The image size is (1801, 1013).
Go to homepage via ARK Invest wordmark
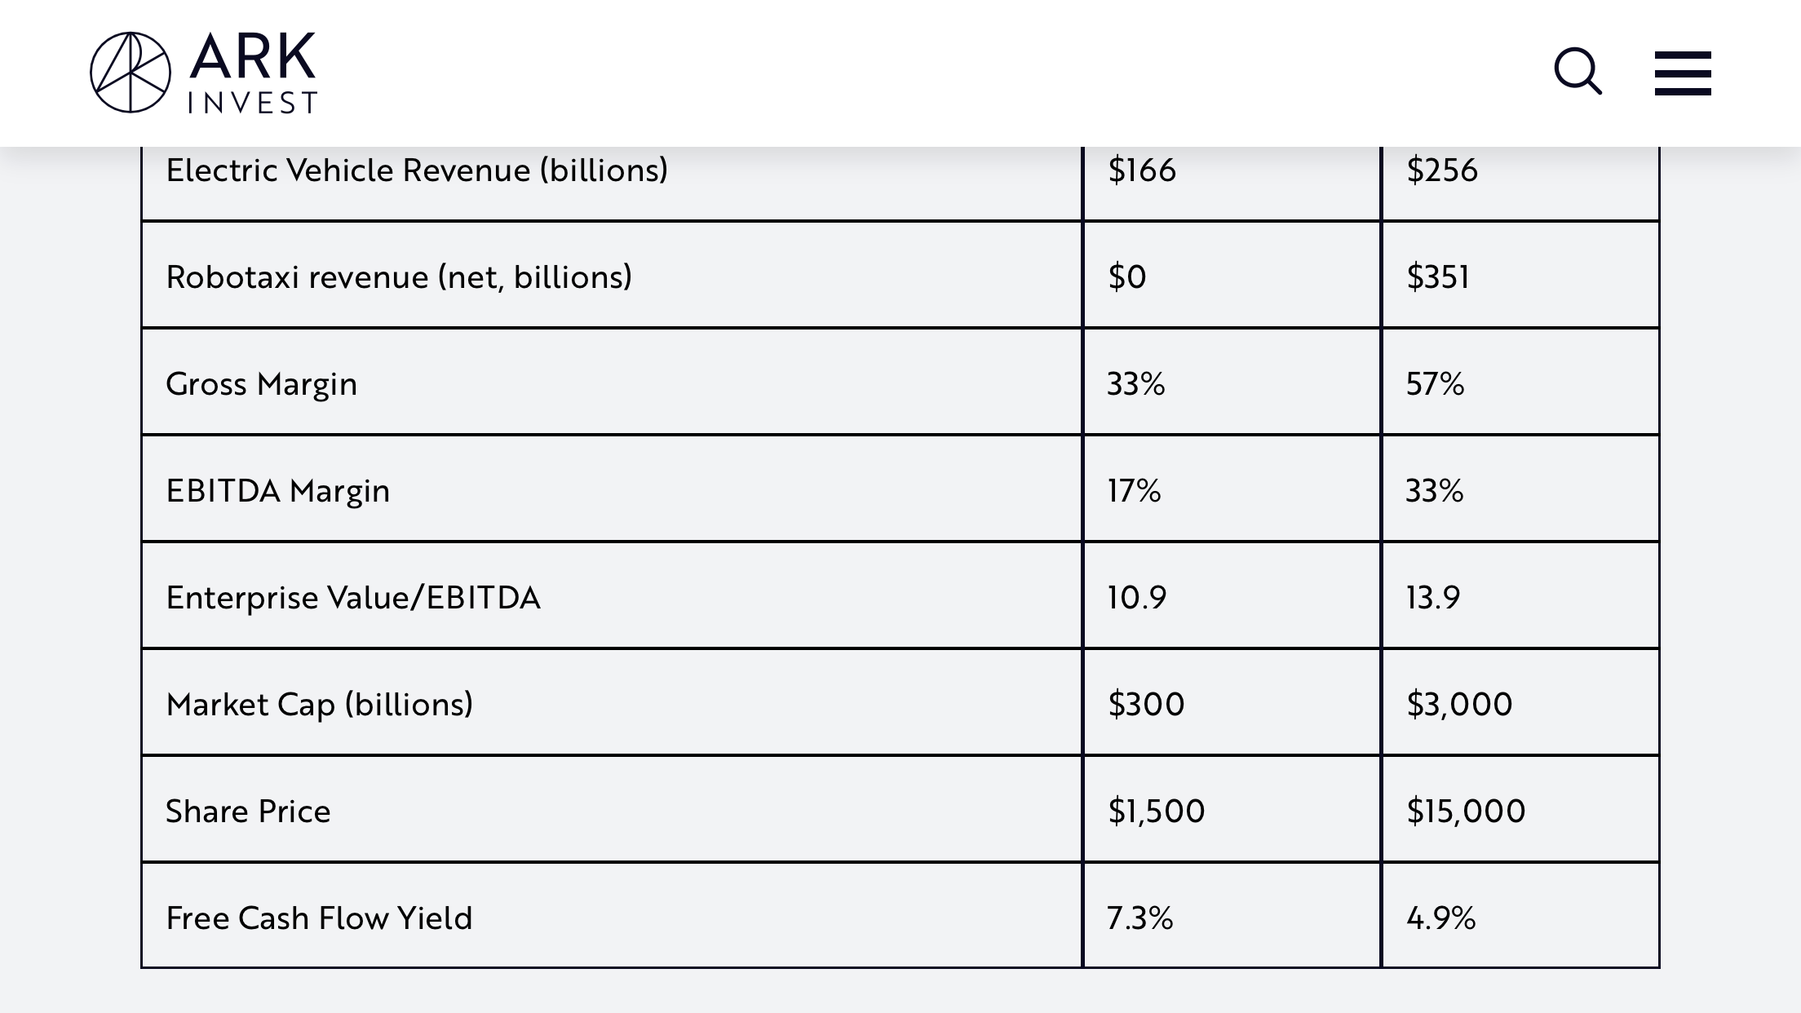pos(252,73)
